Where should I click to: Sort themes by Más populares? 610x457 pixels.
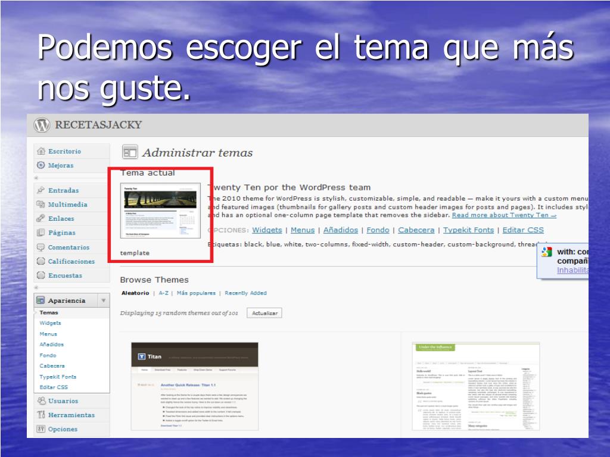pyautogui.click(x=196, y=293)
